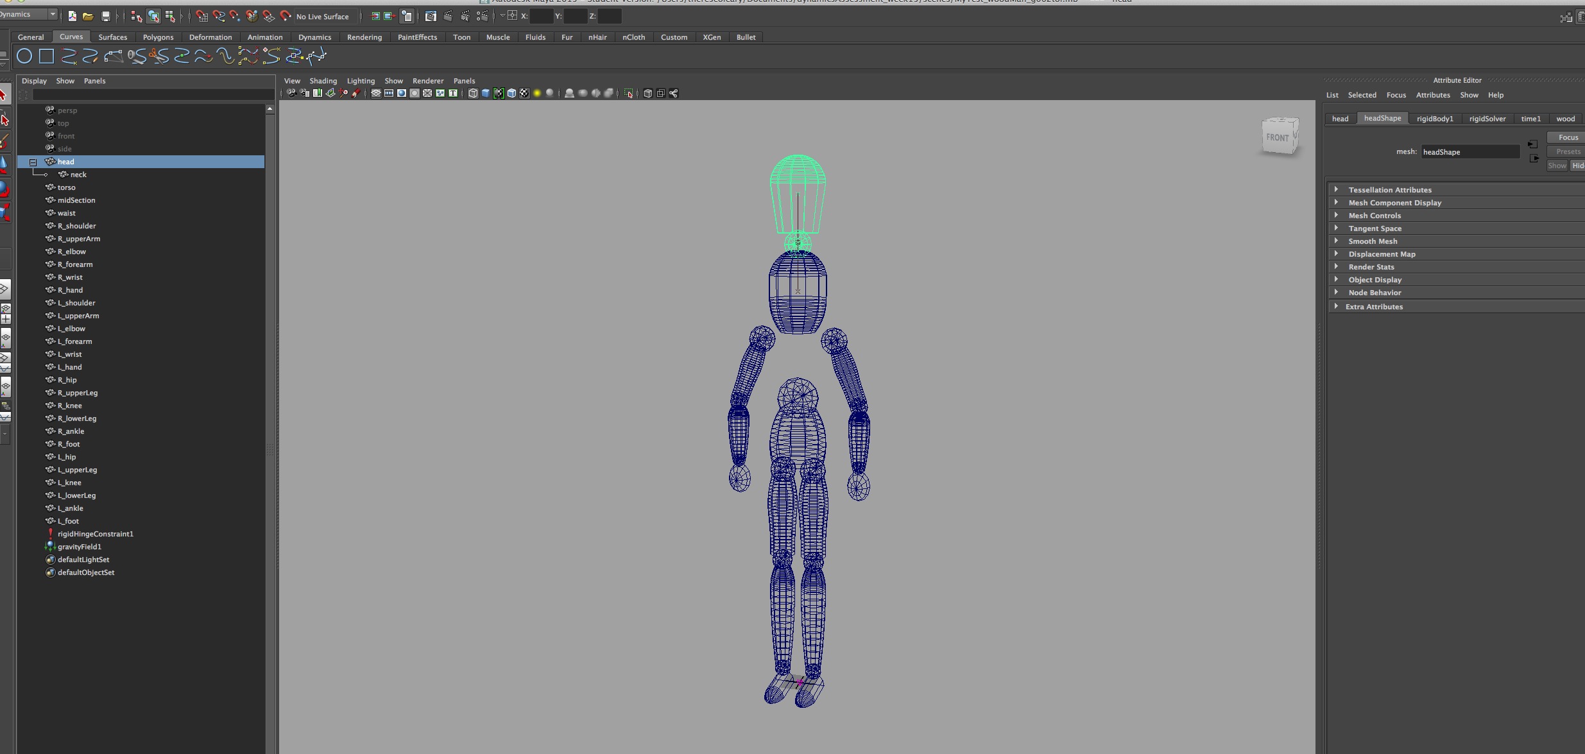The width and height of the screenshot is (1585, 754).
Task: Click the scissors cut curve shelf icon
Action: tap(157, 56)
